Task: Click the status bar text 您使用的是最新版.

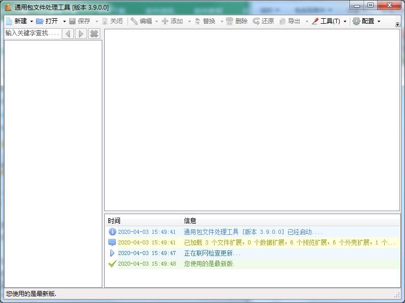Action: [31, 293]
